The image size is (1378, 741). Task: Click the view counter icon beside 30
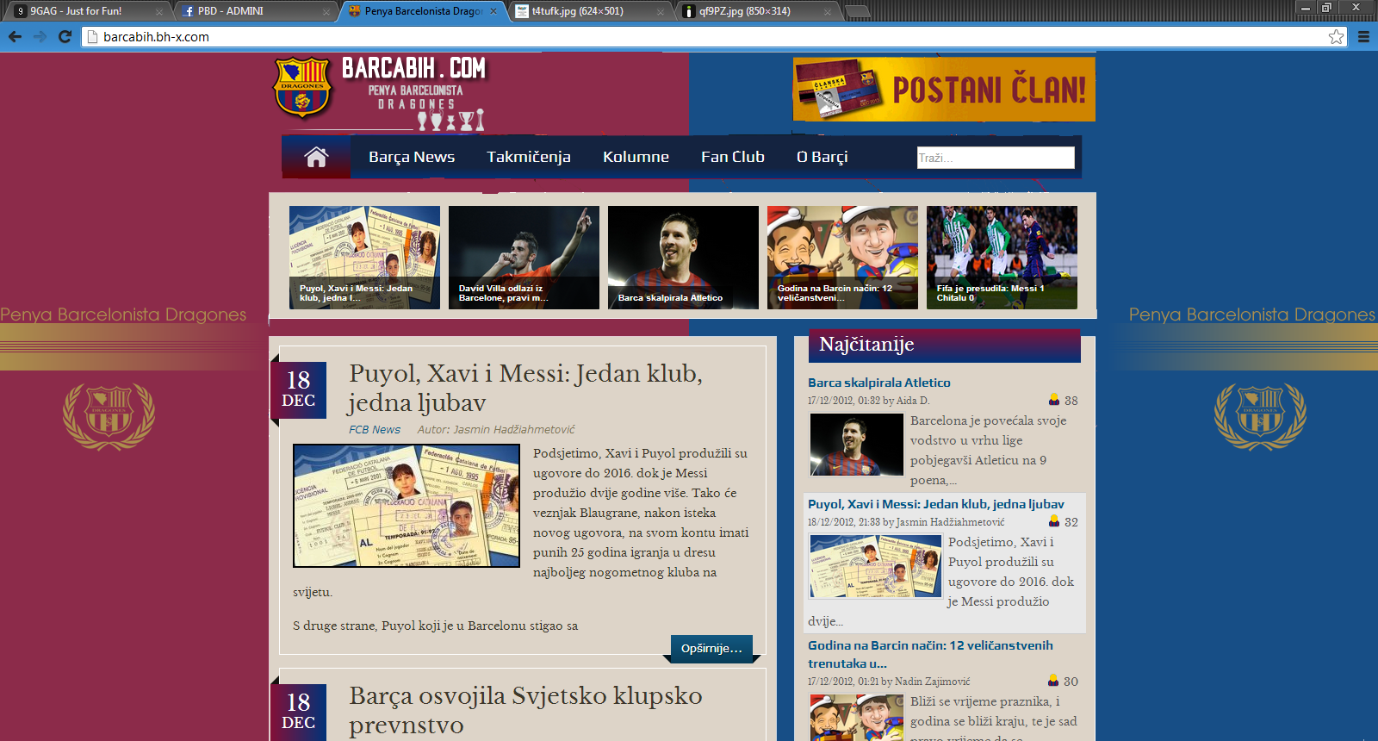(x=1053, y=681)
